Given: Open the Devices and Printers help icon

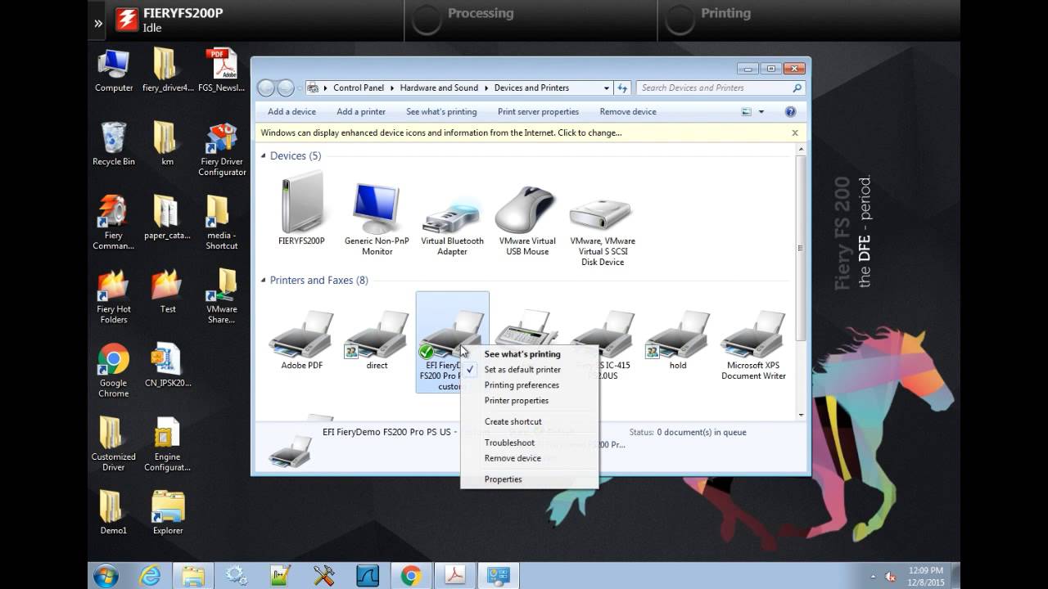Looking at the screenshot, I should point(790,111).
